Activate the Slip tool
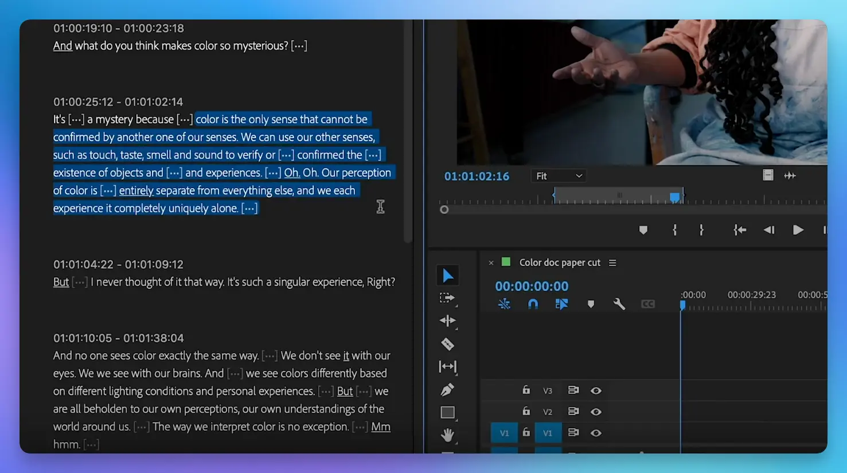 coord(447,366)
